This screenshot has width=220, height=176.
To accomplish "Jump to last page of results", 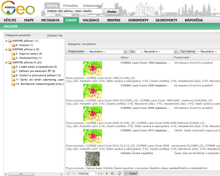I will pos(112,174).
